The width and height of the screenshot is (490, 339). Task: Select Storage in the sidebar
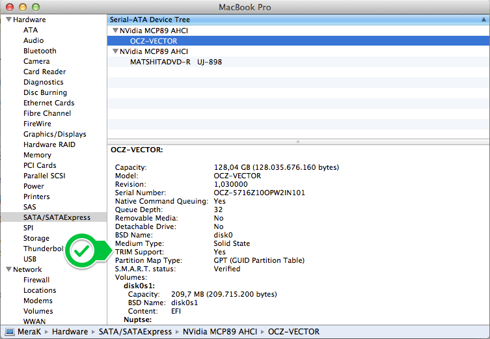click(36, 238)
